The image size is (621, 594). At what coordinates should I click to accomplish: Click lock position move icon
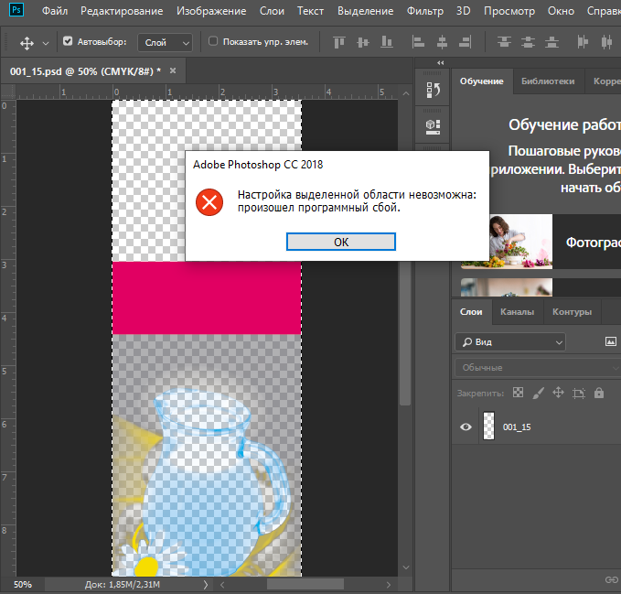pos(558,393)
